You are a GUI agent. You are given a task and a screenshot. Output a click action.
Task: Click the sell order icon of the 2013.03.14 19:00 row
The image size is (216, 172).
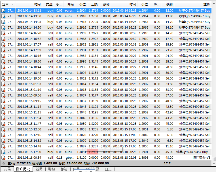[3, 79]
